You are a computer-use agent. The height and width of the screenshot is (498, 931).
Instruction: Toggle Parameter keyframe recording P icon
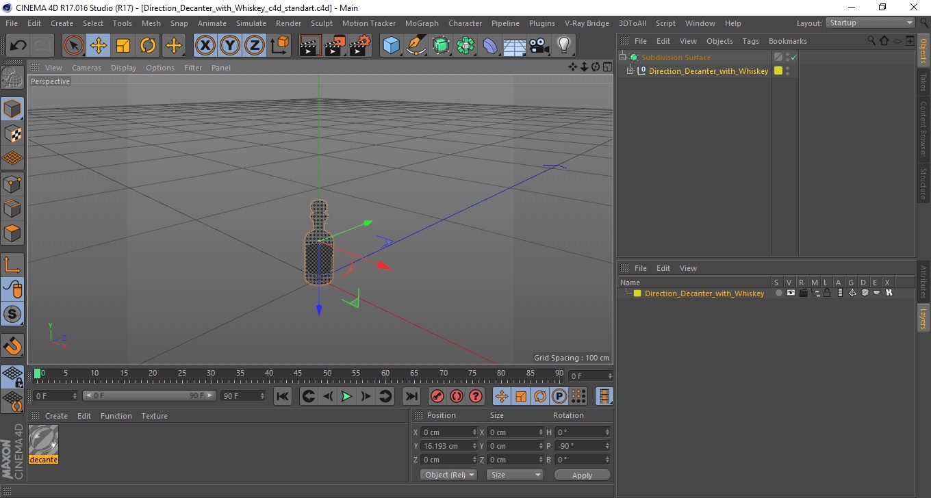(x=559, y=396)
